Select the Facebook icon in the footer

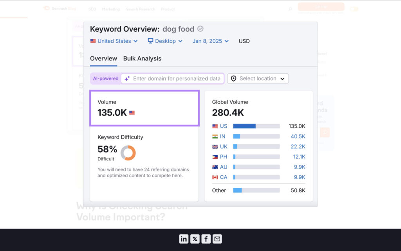coord(206,238)
